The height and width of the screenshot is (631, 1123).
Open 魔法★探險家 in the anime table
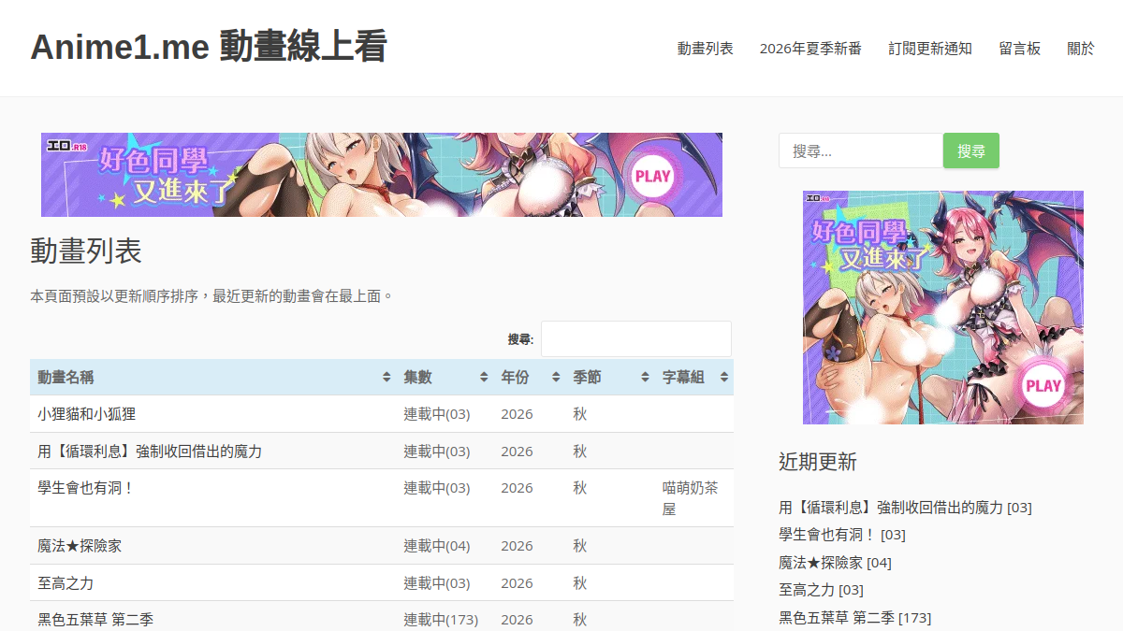point(80,546)
